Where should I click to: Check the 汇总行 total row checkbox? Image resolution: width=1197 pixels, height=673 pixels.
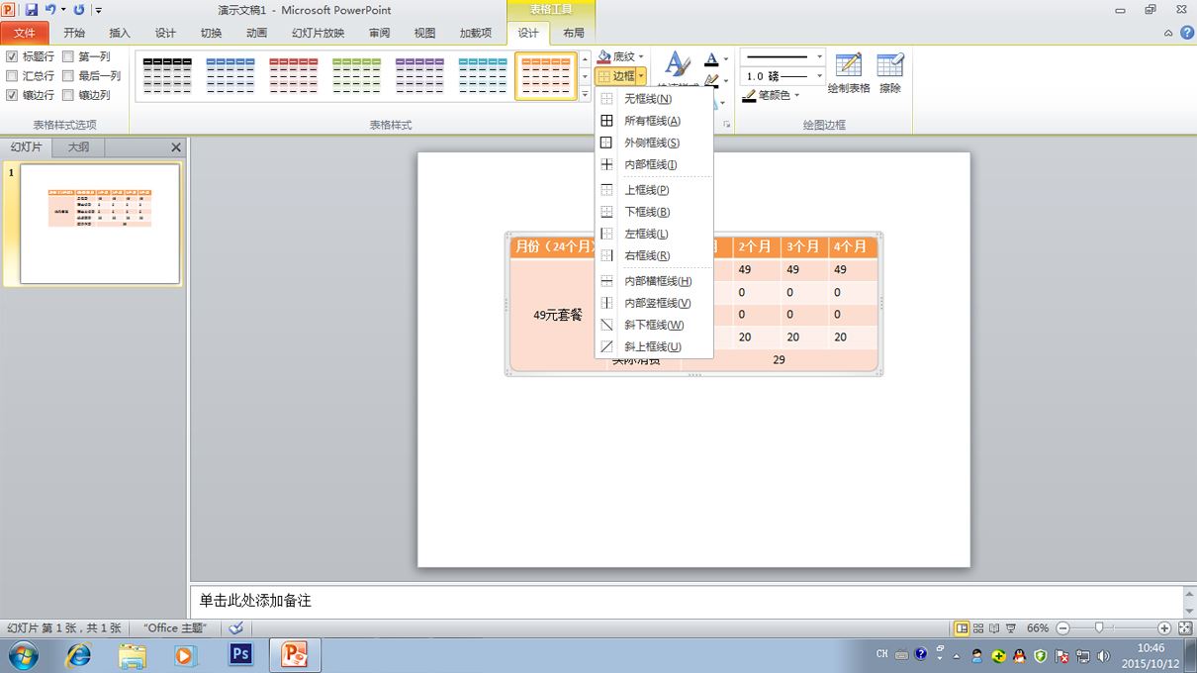(12, 76)
